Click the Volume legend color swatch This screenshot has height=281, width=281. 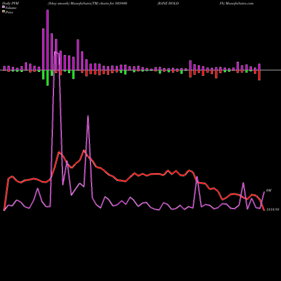3,7
